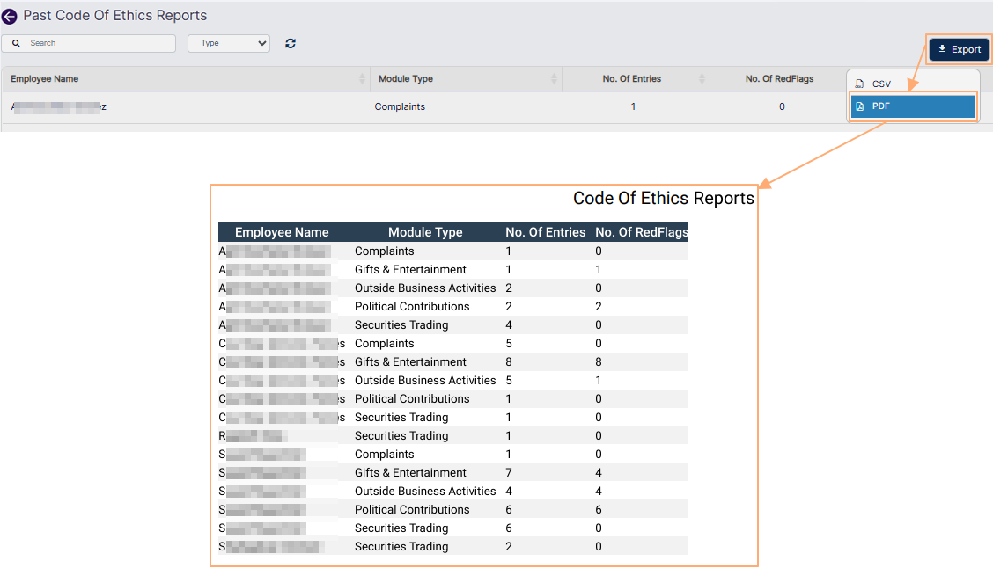Sort table by No. Of RedFlags column

[x=779, y=78]
